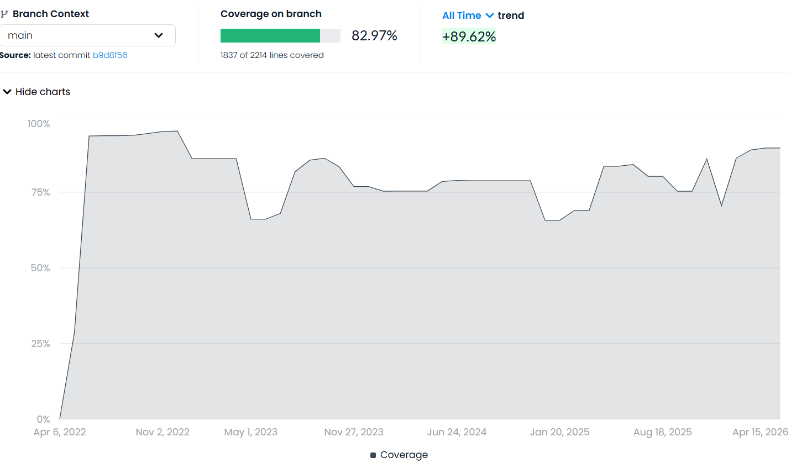Click the chevron icon beside Hide charts
This screenshot has width=791, height=463.
pyautogui.click(x=7, y=92)
